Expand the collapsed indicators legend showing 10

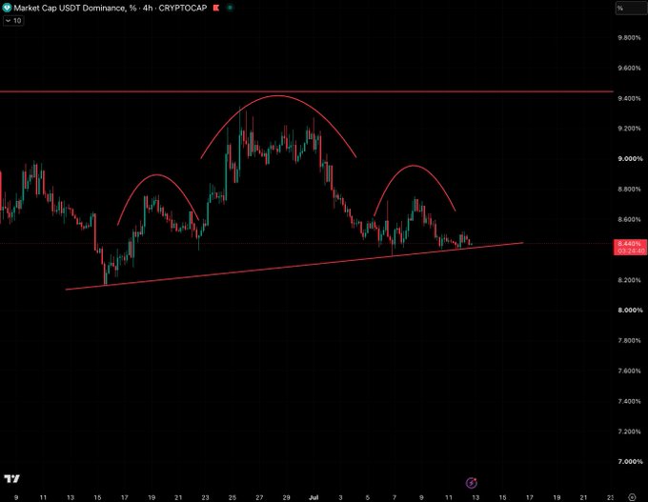pyautogui.click(x=13, y=21)
